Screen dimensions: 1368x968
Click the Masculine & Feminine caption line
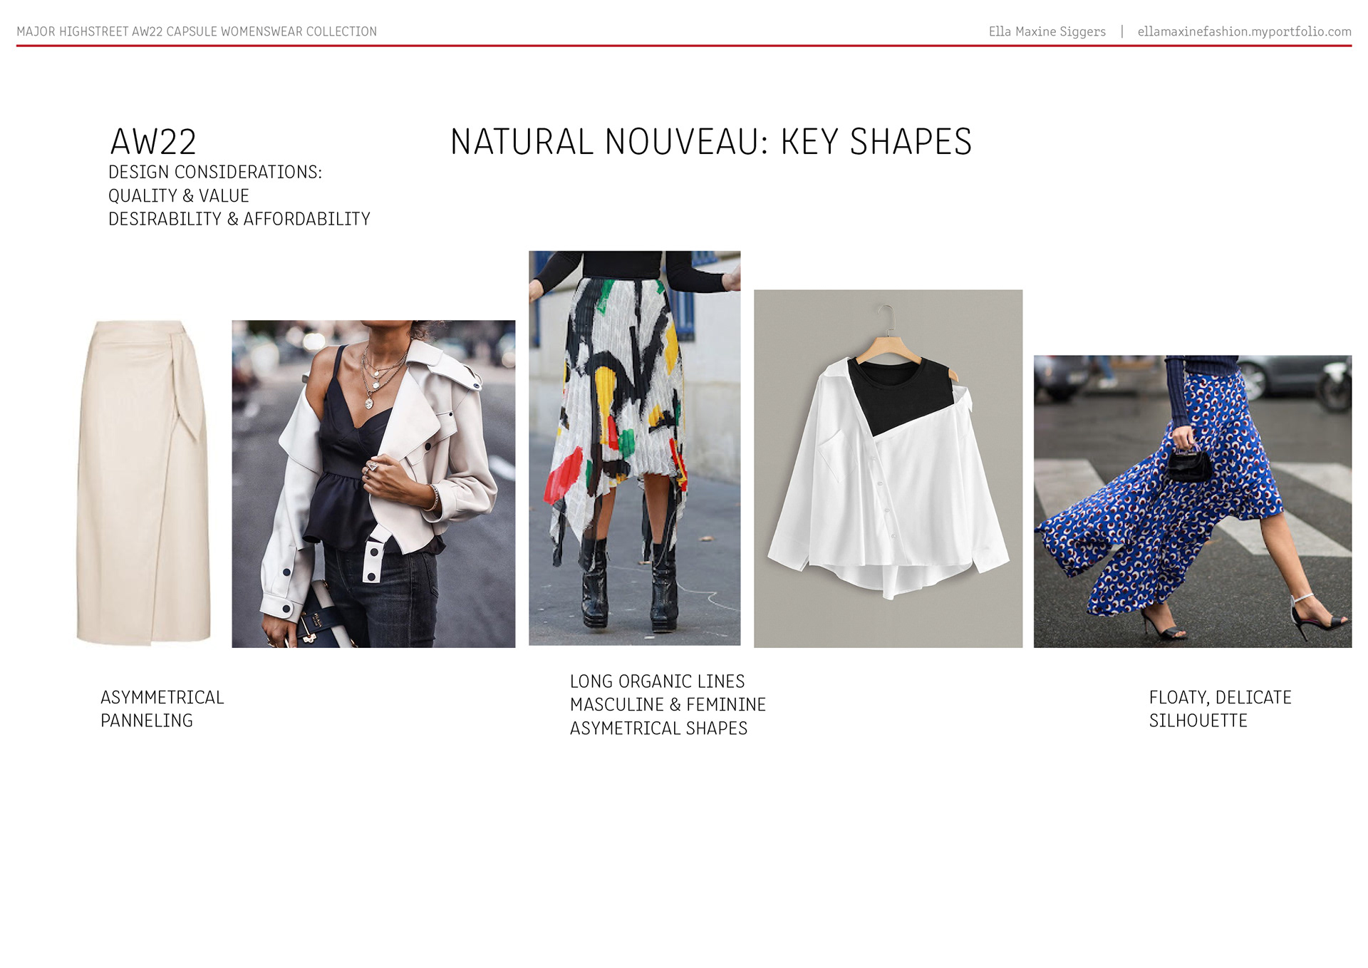tap(668, 705)
